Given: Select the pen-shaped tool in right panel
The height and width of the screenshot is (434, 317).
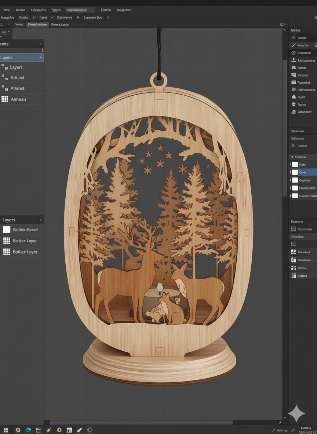Looking at the screenshot, I should pyautogui.click(x=294, y=45).
